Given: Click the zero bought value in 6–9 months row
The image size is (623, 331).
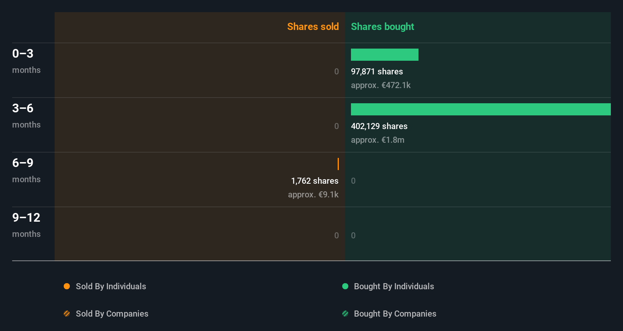Looking at the screenshot, I should point(353,181).
